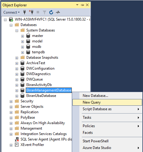This screenshot has height=152, width=143.
Task: Select the EkranUbaDatabase item
Action: click(x=41, y=96)
